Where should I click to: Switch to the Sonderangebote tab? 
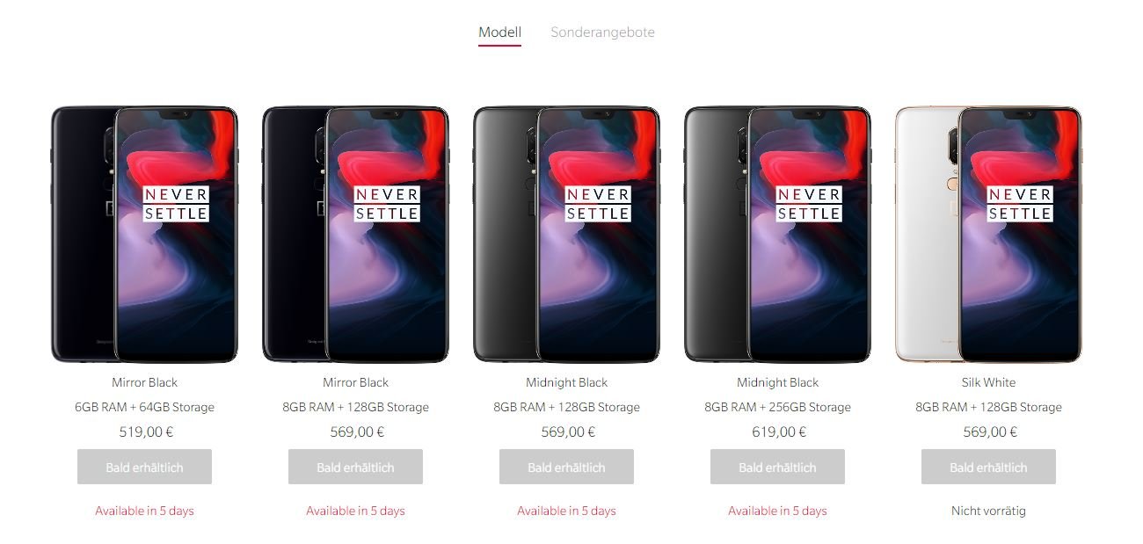[x=602, y=33]
